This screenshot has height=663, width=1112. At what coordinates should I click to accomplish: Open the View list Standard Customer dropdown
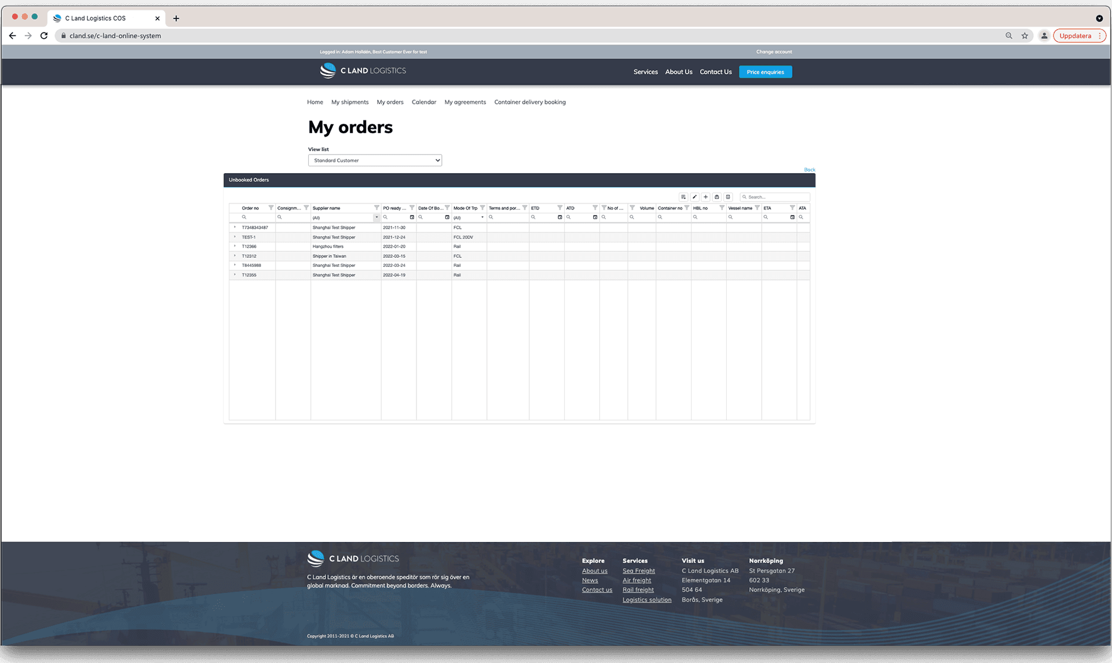(x=375, y=160)
